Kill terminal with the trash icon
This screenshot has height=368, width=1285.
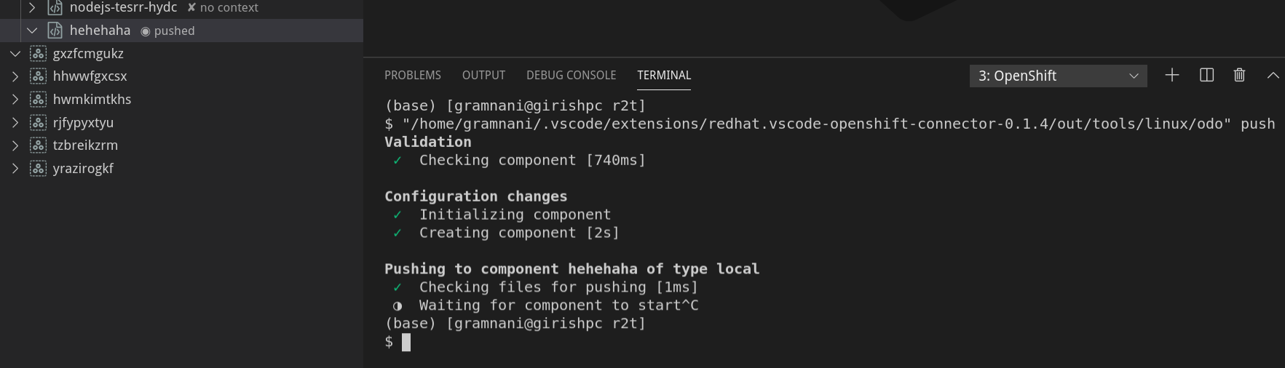tap(1239, 75)
